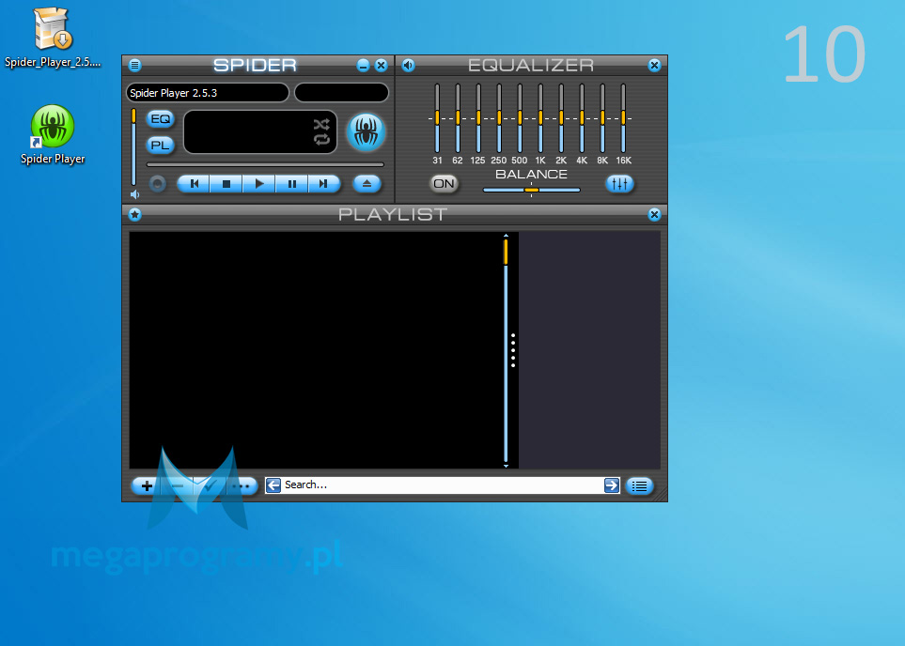Click the playlist pane splitter dots

(x=513, y=350)
